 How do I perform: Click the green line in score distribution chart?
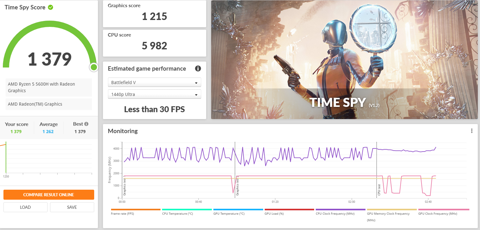(6, 157)
